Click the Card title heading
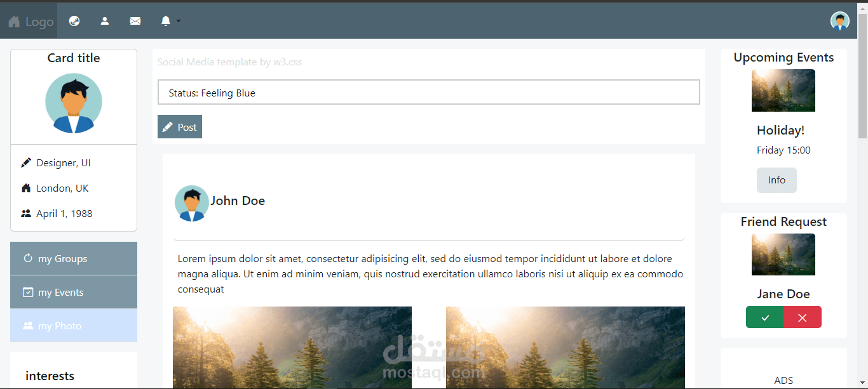The image size is (868, 389). pyautogui.click(x=74, y=58)
